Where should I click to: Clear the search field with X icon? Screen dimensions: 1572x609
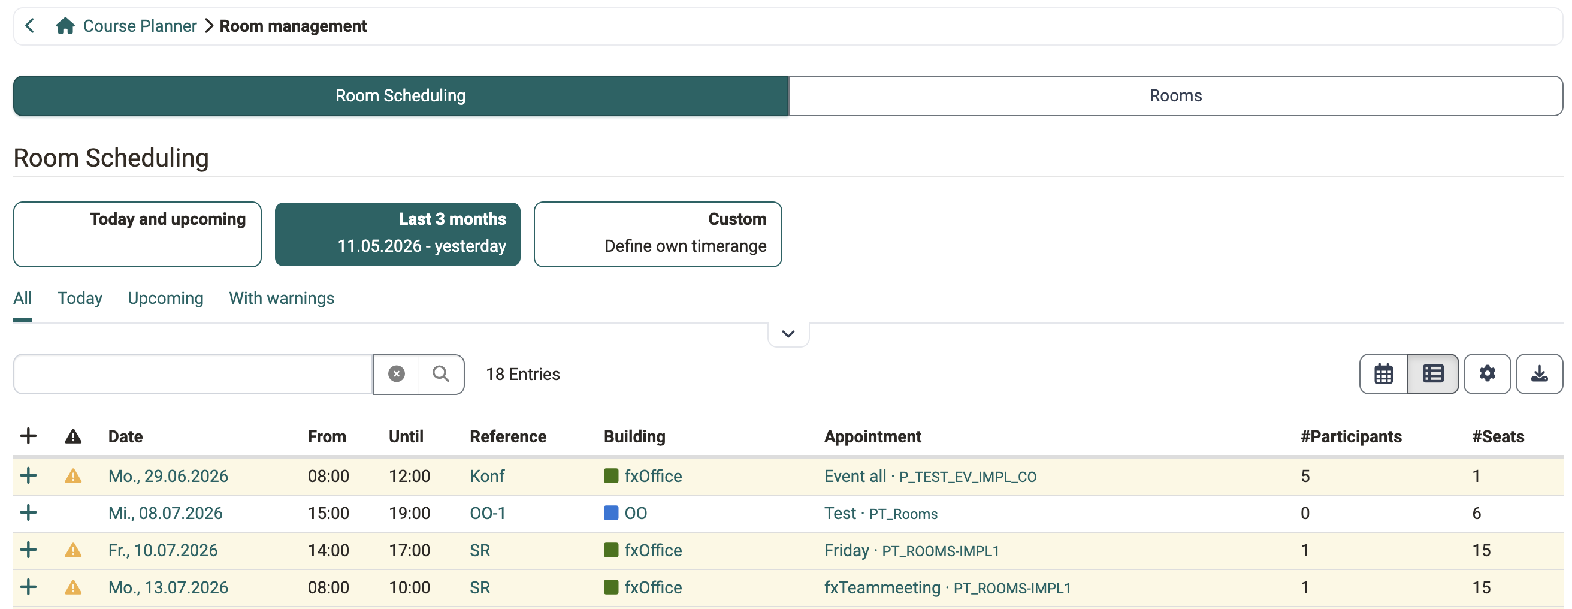point(397,374)
